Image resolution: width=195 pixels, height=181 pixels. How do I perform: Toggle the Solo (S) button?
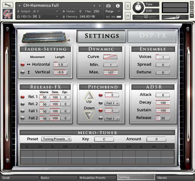[128, 6]
